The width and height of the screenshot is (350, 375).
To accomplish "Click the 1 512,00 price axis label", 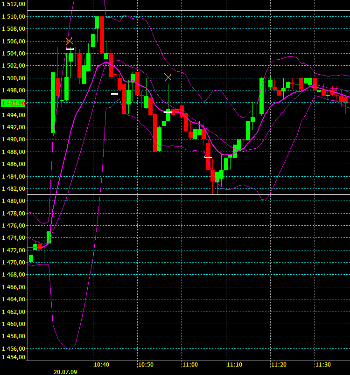I will click(14, 4).
